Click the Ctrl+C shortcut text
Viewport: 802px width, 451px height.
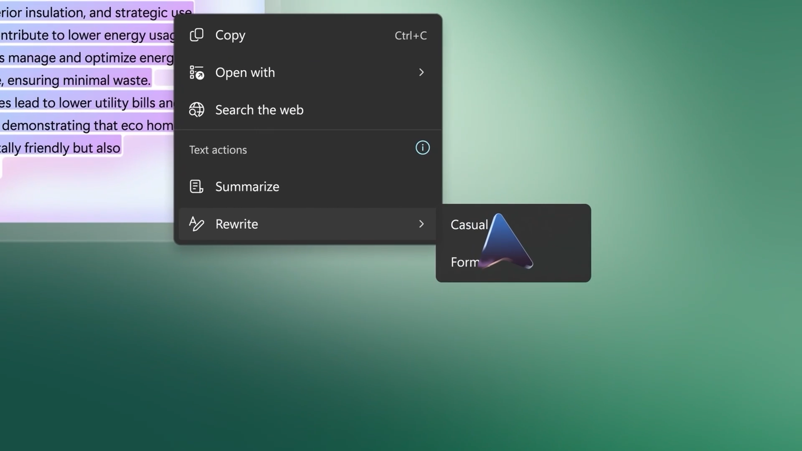point(410,36)
